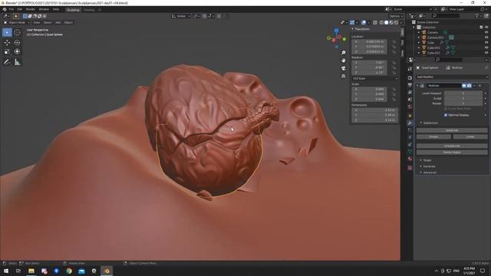491x276 pixels.
Task: Click the Unsubdivide button
Action: tap(452, 146)
